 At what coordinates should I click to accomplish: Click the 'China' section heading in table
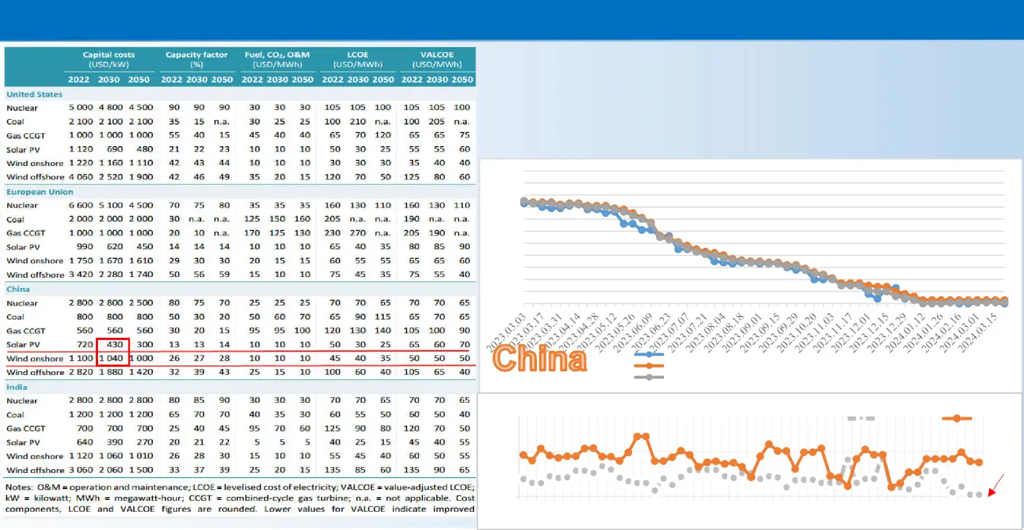[x=18, y=289]
